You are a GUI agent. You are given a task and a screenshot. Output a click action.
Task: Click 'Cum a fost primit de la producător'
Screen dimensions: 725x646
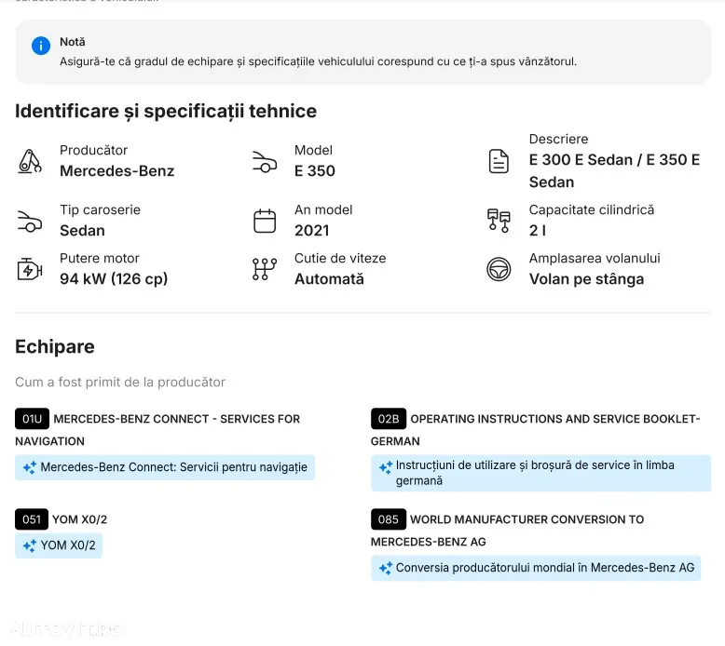pyautogui.click(x=120, y=383)
